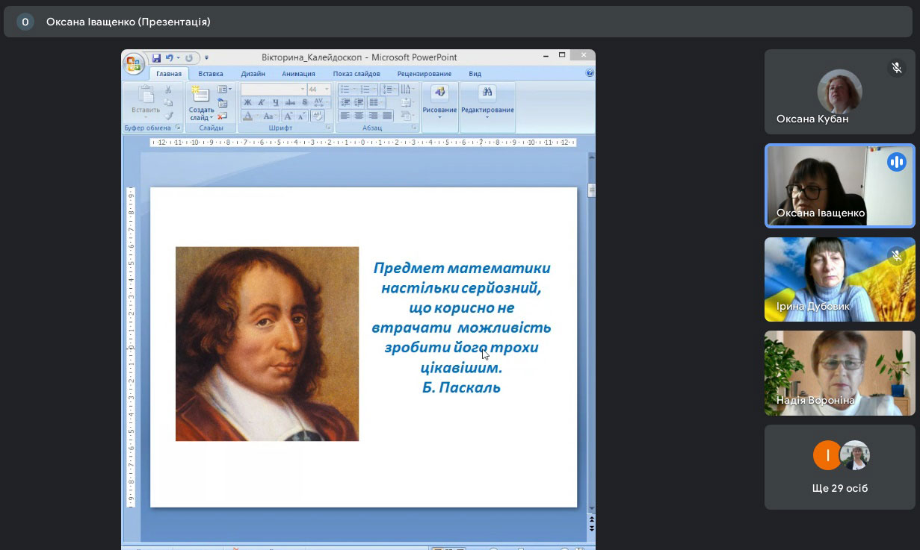This screenshot has width=920, height=550.
Task: Clear all formatting eraser icon
Action: click(318, 116)
